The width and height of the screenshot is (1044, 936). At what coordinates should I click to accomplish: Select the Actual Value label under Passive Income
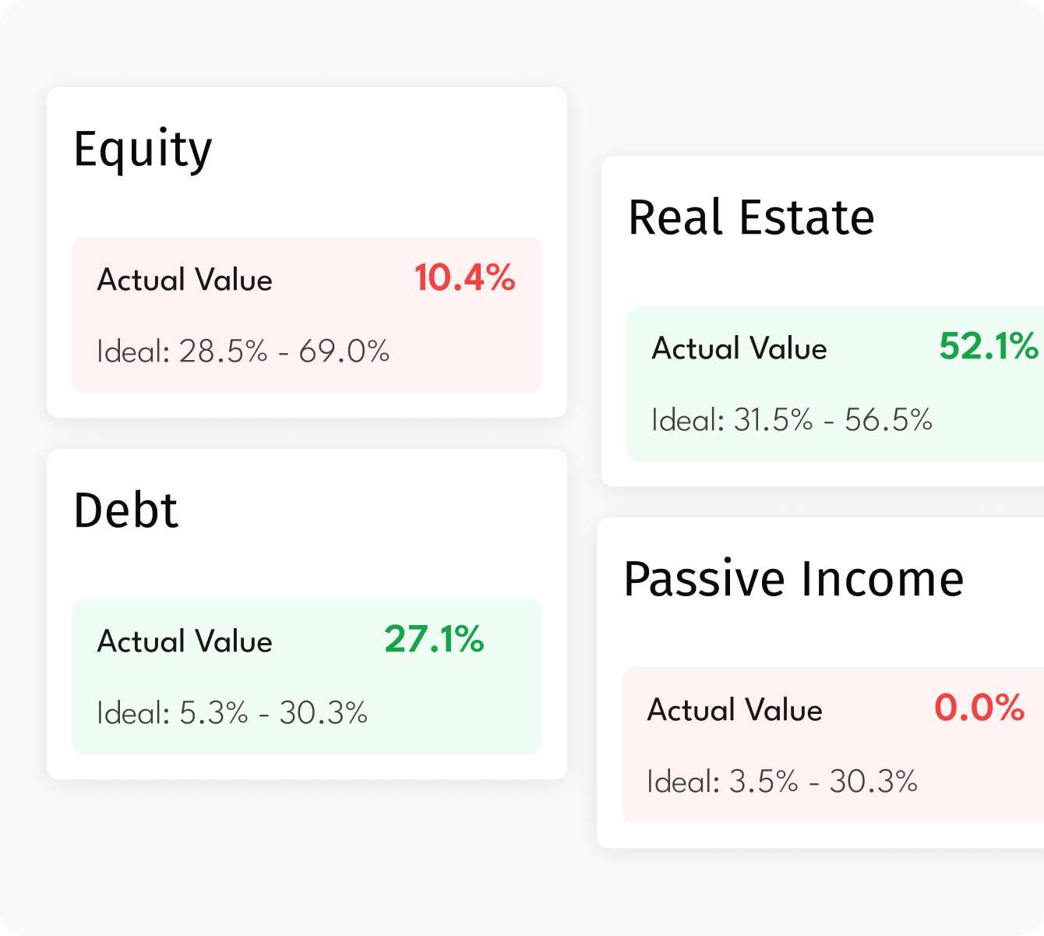(736, 710)
